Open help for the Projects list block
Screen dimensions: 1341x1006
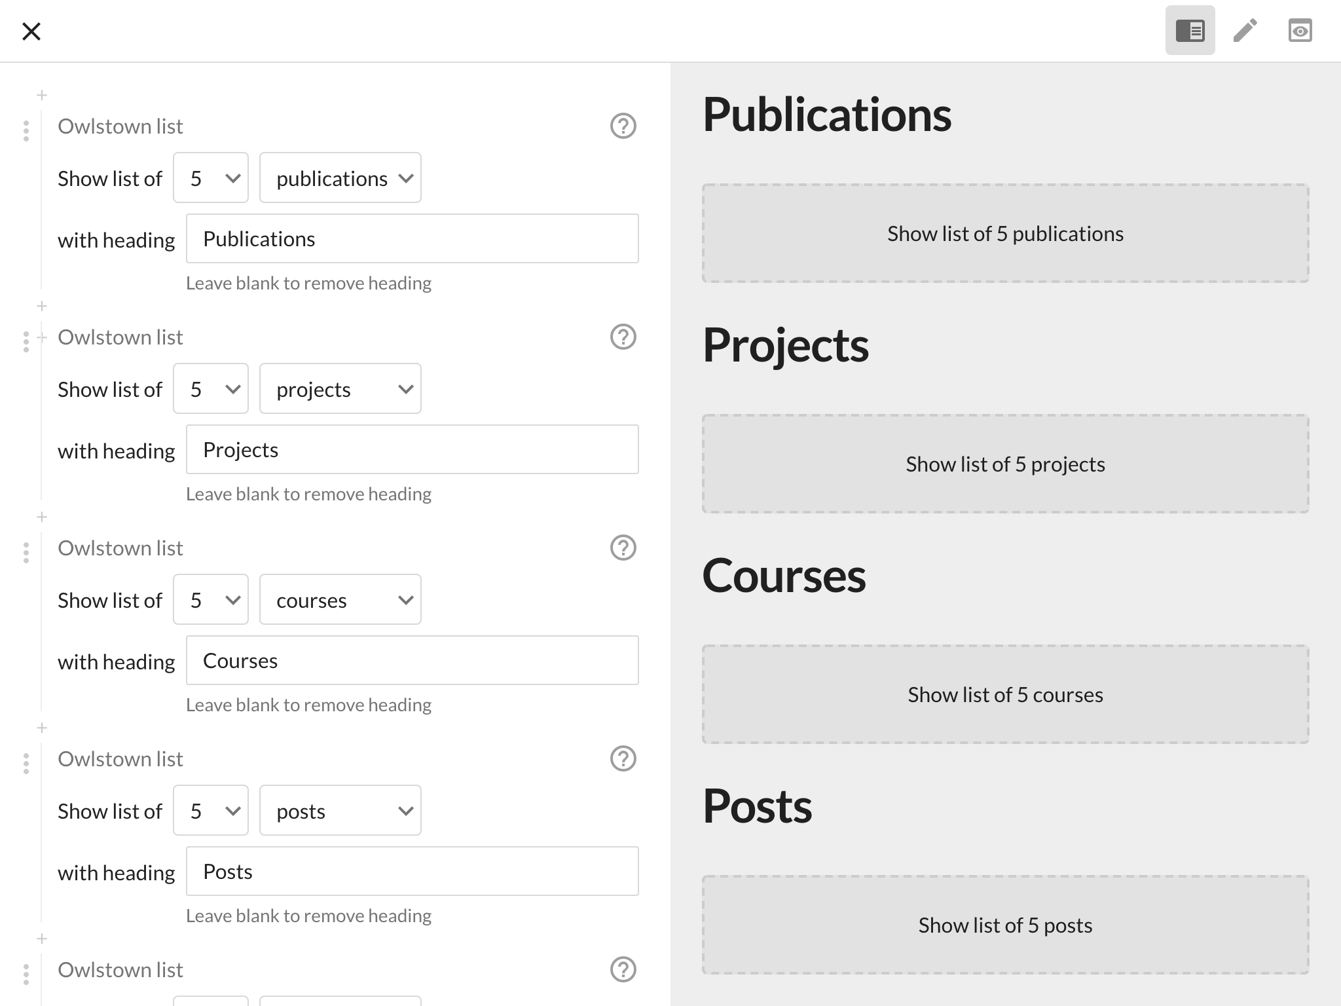click(623, 337)
